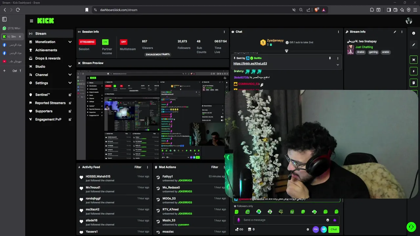Image resolution: width=420 pixels, height=236 pixels.
Task: Click the browser address bar URL
Action: pos(119,10)
